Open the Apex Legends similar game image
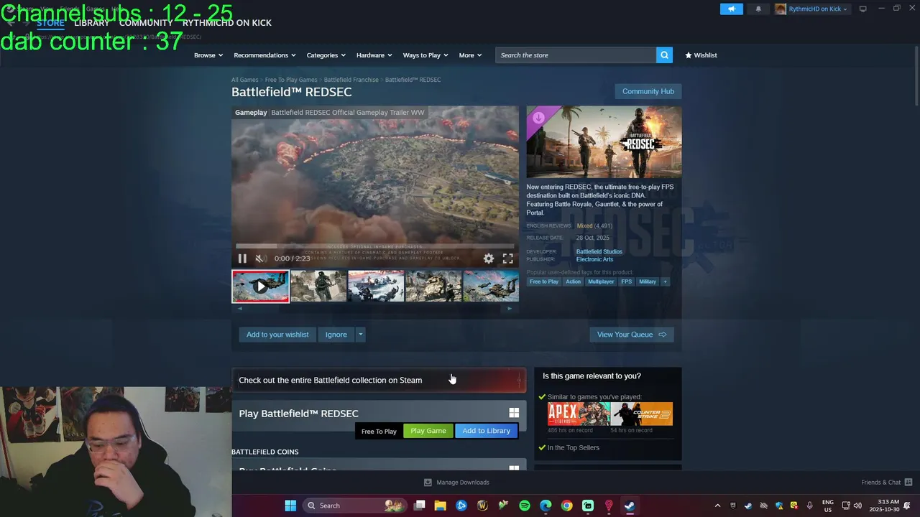 (579, 414)
